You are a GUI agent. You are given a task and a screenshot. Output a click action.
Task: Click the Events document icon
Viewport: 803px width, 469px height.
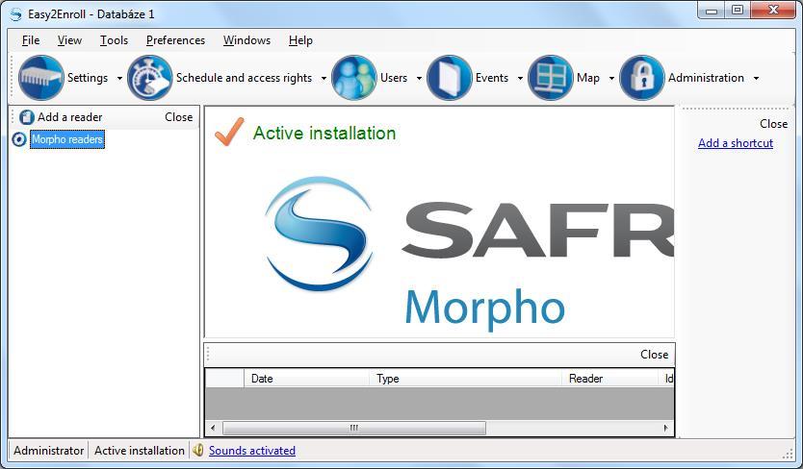[x=449, y=78]
